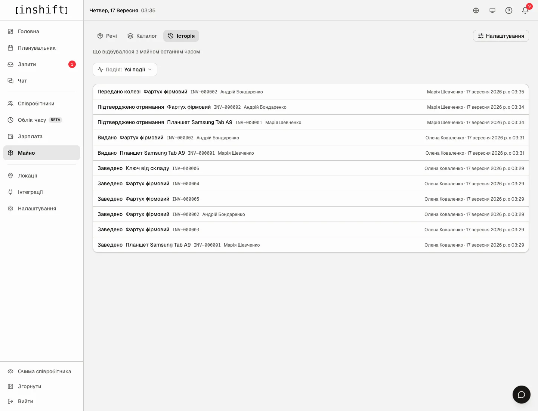538x411 pixels.
Task: Open the help question mark icon
Action: tap(509, 10)
